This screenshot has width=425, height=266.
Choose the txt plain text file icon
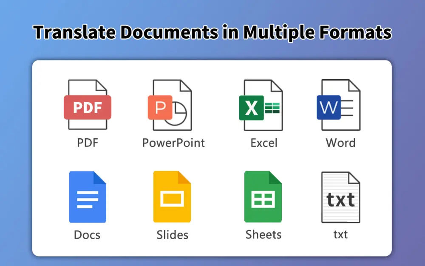(341, 197)
